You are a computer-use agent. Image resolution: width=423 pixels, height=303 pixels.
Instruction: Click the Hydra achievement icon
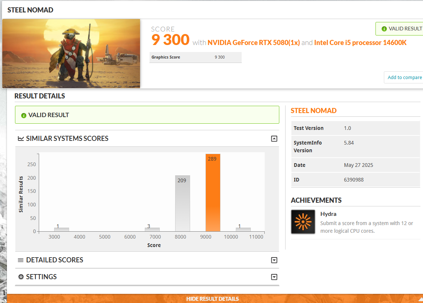click(x=303, y=222)
